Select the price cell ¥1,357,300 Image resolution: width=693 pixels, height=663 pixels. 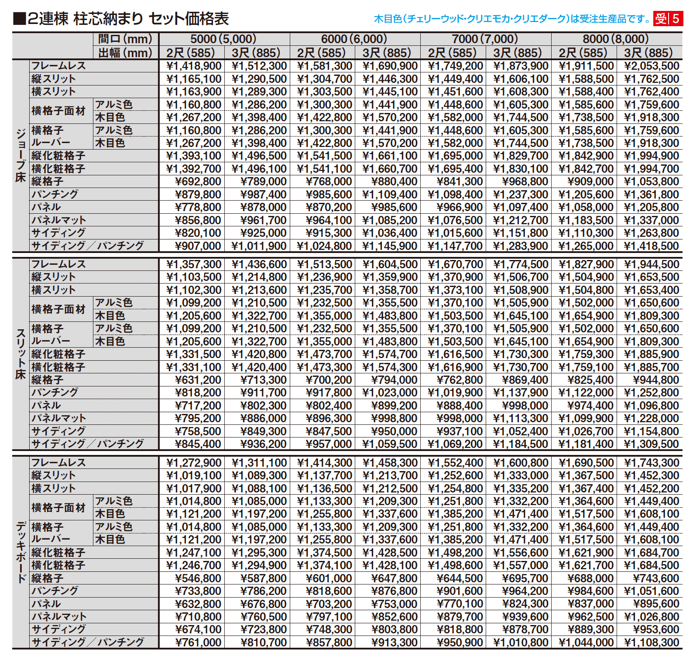[194, 264]
